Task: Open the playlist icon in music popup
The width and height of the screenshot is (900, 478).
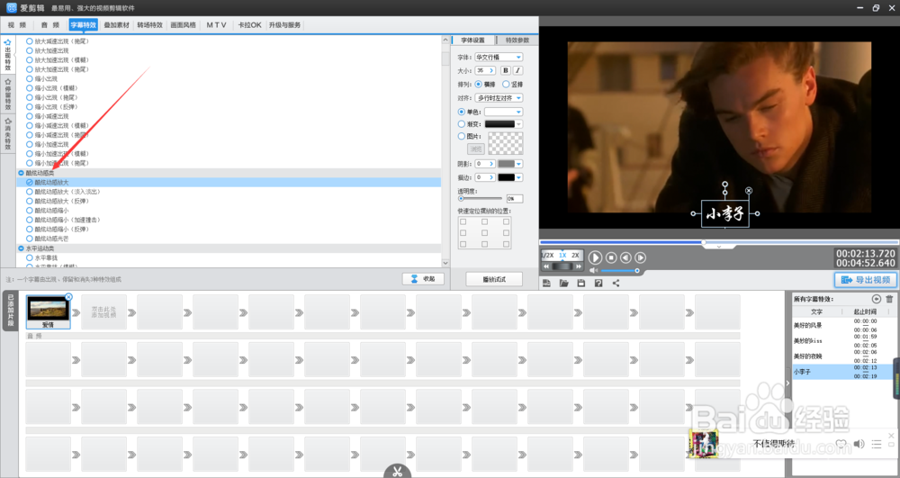Action: 877,444
